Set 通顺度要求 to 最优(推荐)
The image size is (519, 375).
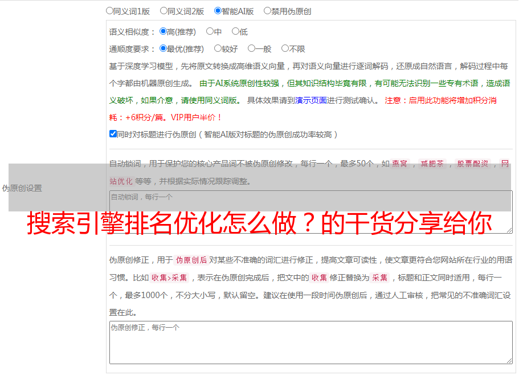pyautogui.click(x=163, y=48)
